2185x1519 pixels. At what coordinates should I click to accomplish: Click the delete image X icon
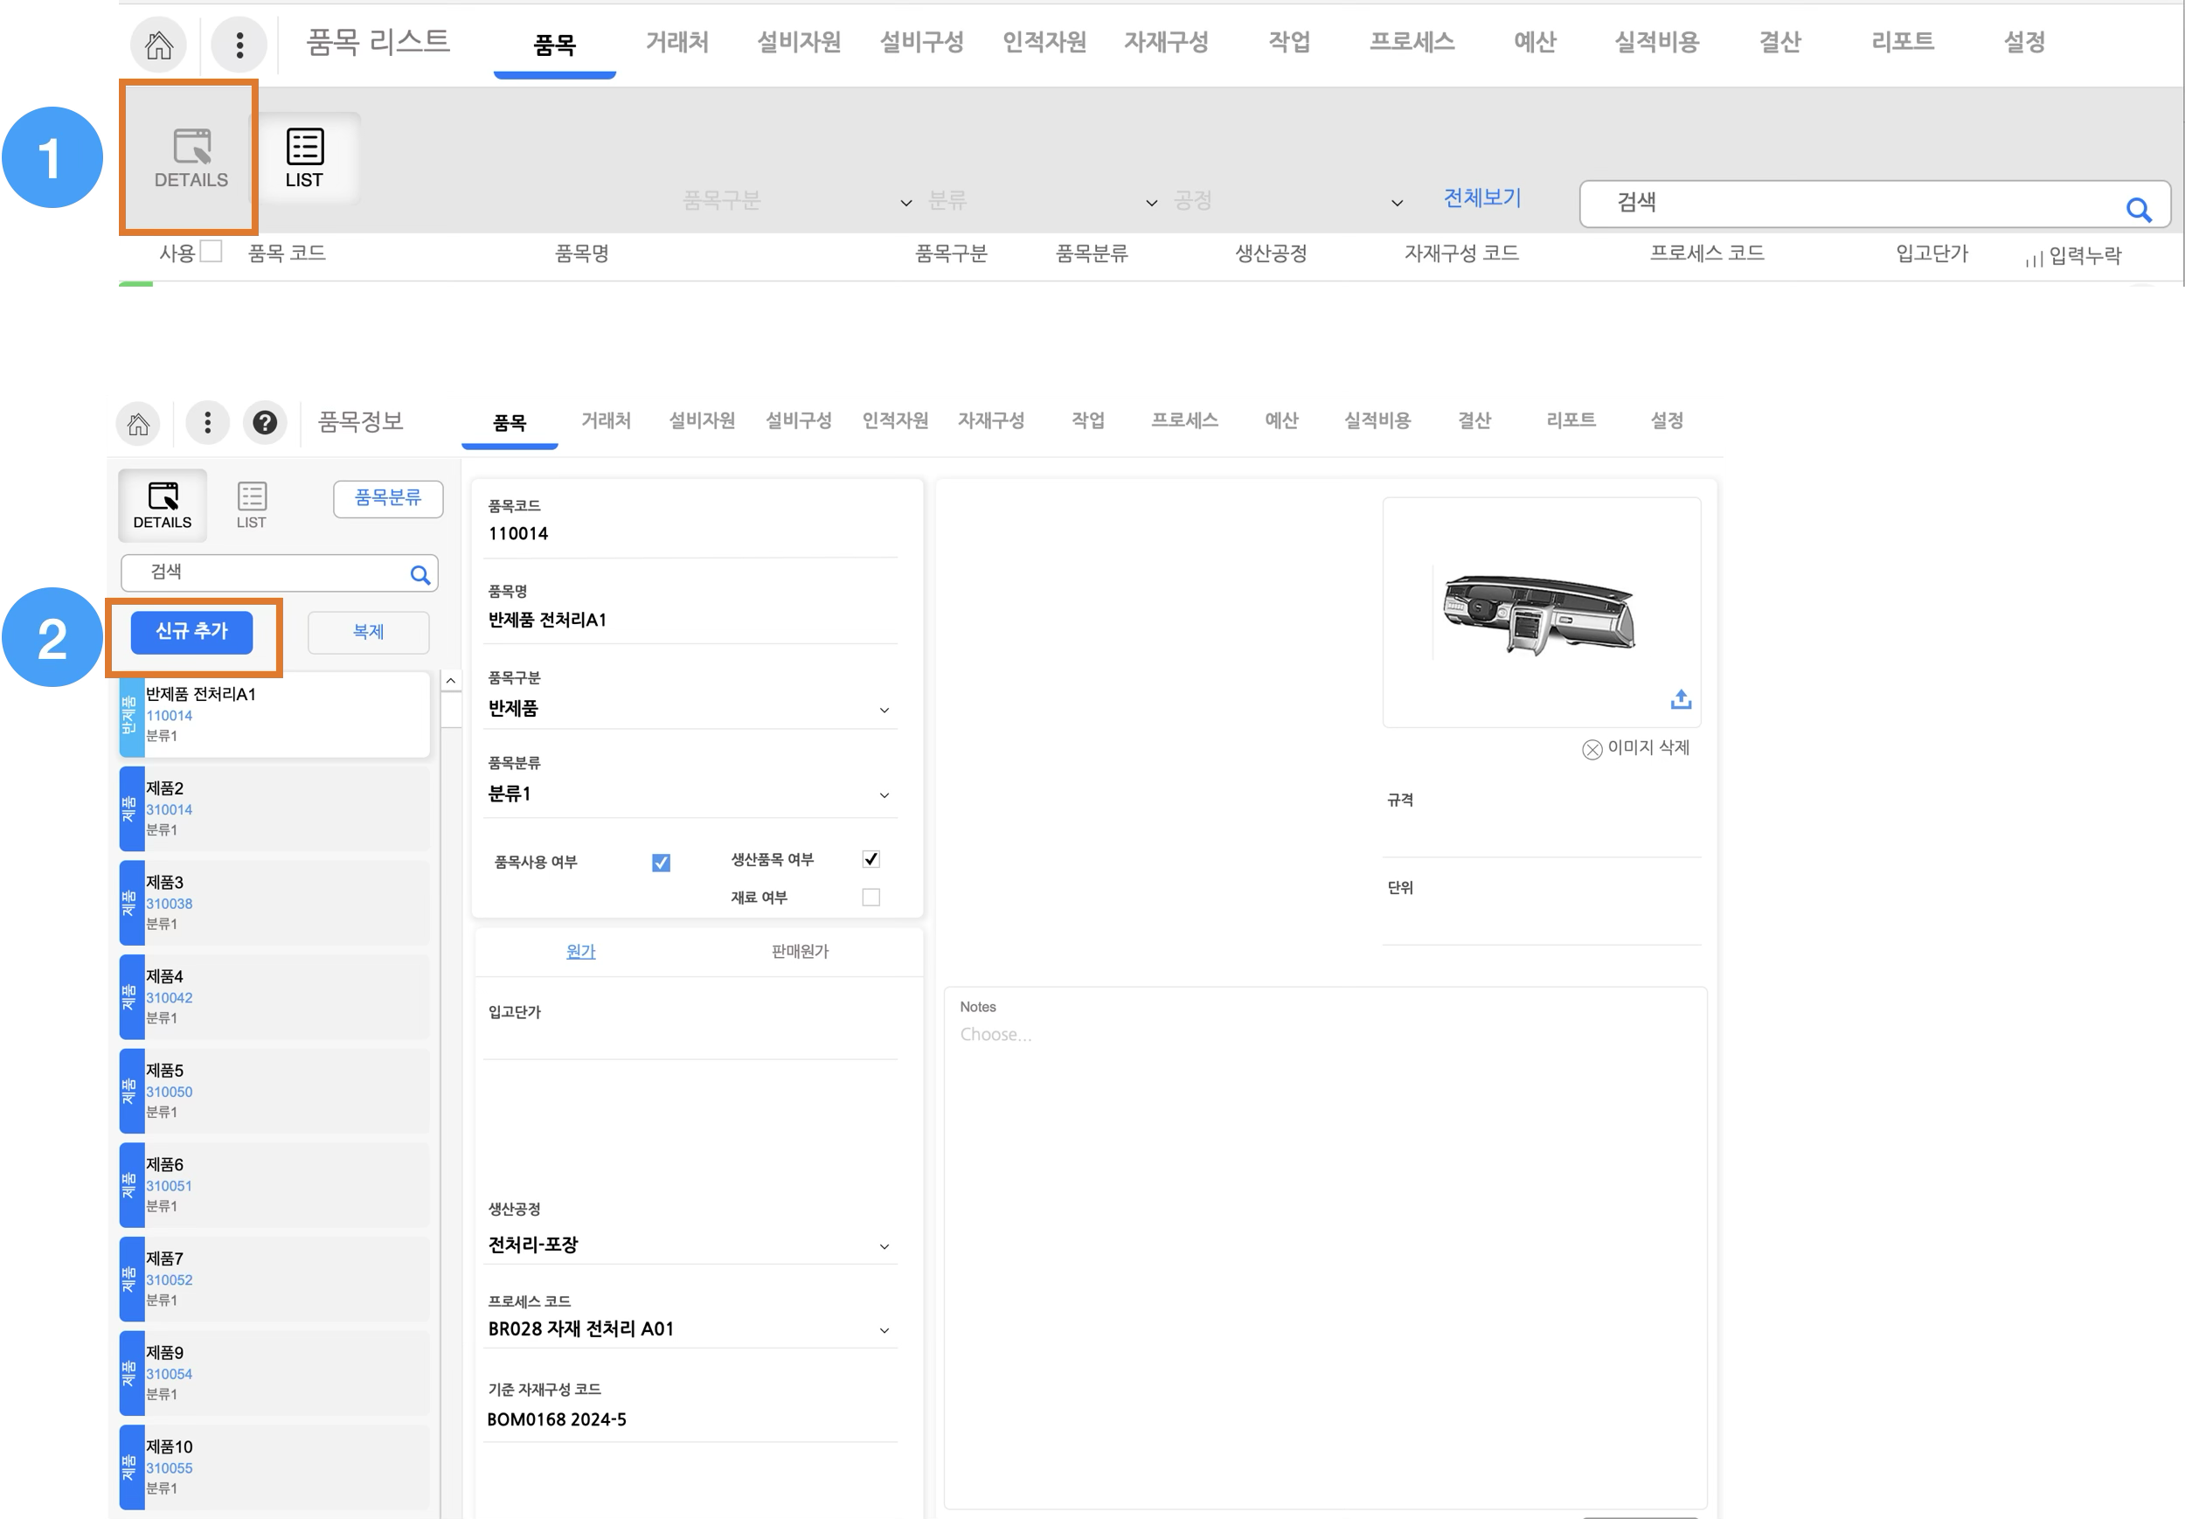(x=1592, y=750)
